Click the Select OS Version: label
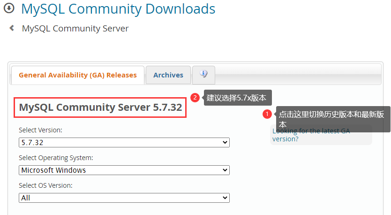 click(x=45, y=185)
